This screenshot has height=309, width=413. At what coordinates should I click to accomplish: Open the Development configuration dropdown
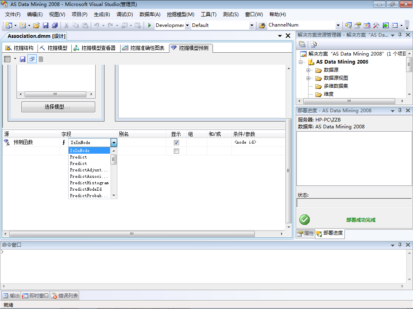(187, 25)
